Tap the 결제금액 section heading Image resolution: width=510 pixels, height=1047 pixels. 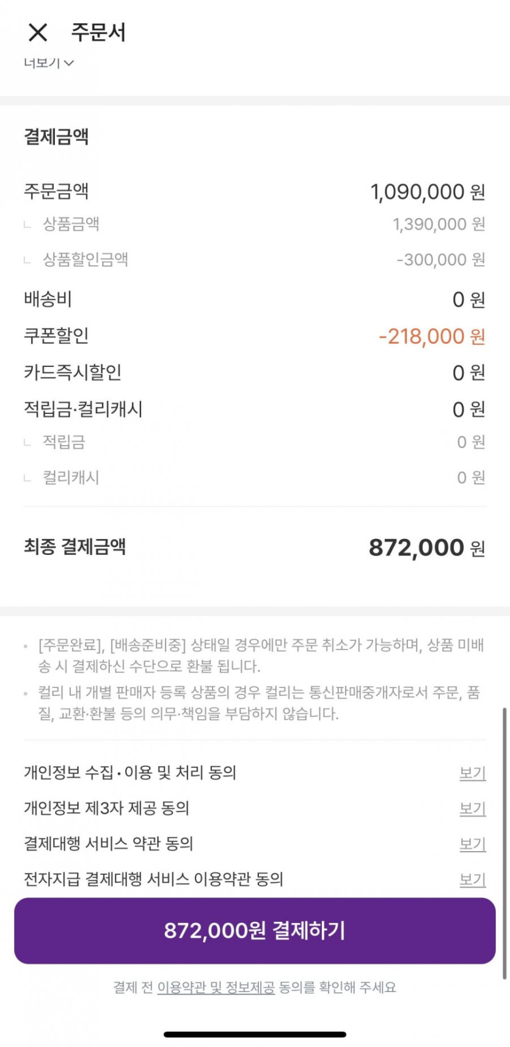(56, 136)
